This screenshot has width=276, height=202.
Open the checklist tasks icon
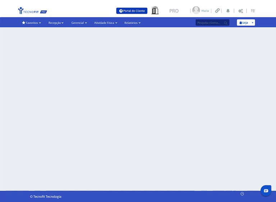[253, 11]
